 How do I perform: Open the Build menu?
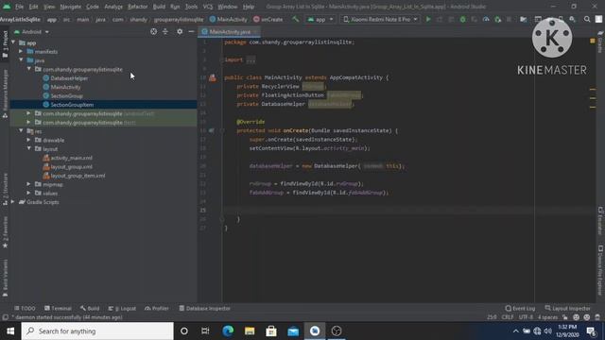159,7
